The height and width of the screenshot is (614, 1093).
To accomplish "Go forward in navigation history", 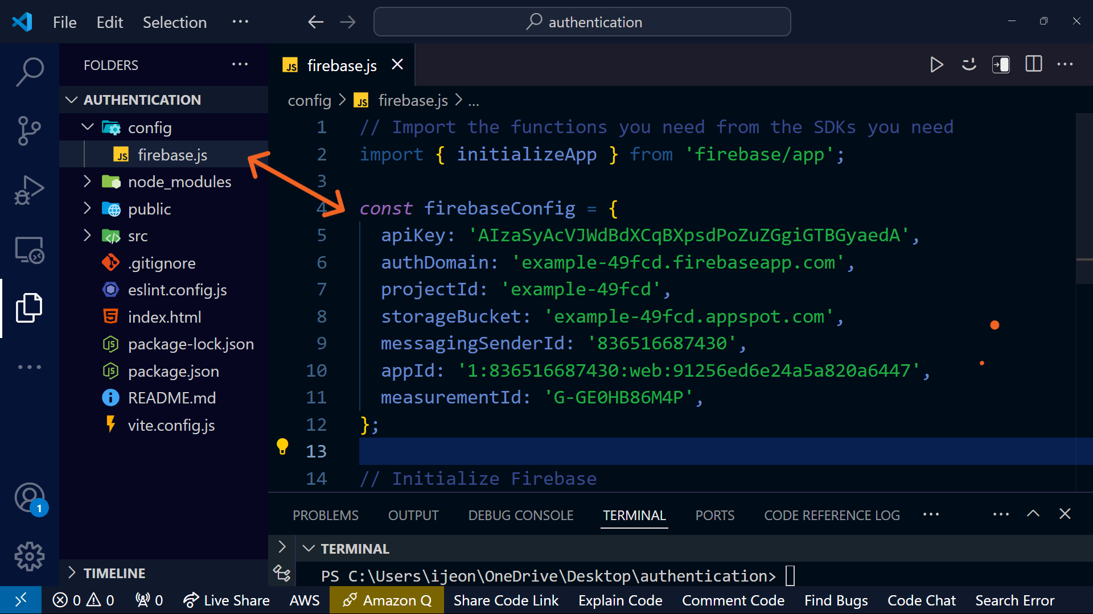I will click(348, 22).
